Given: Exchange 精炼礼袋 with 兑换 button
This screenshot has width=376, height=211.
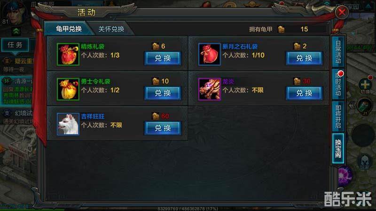Looking at the screenshot, I should (163, 58).
